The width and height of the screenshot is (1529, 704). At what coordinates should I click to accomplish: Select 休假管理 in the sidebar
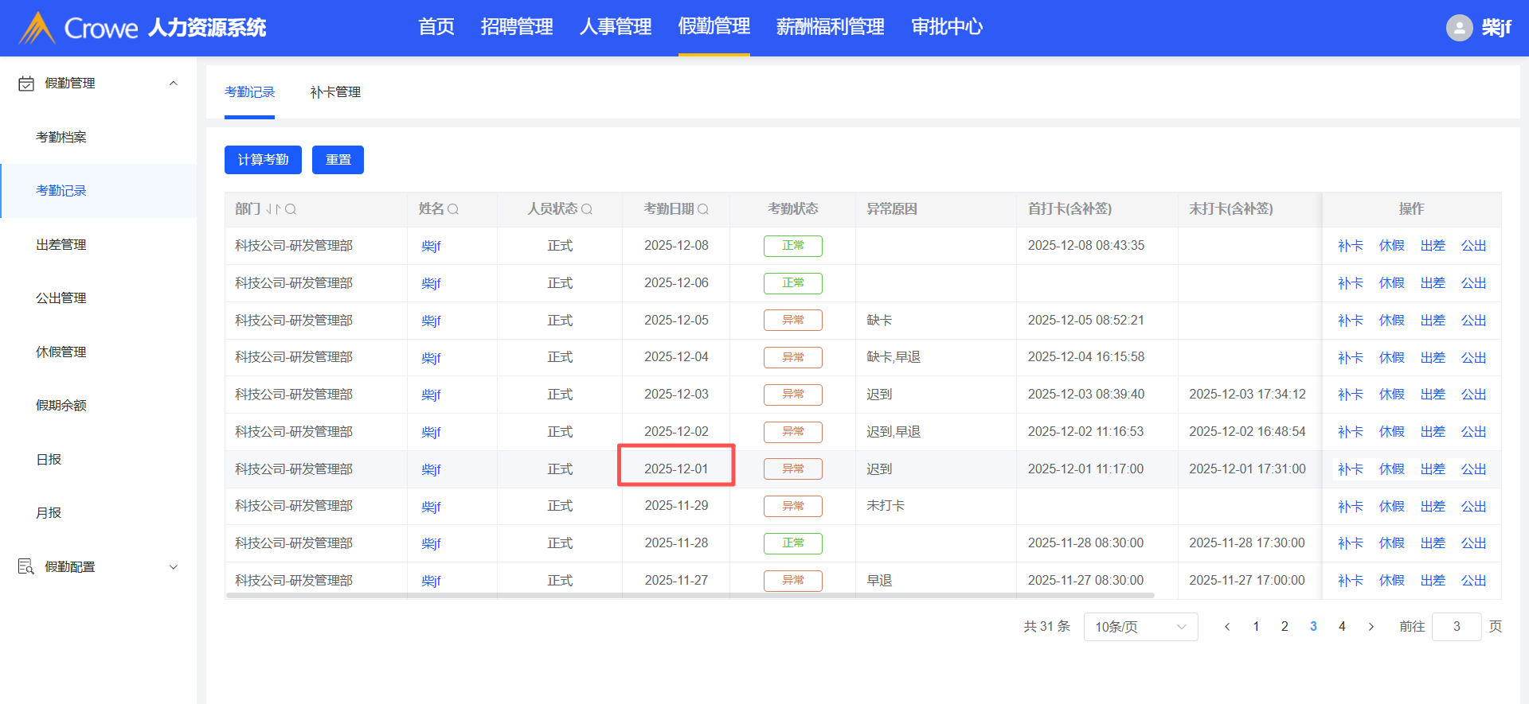click(61, 352)
